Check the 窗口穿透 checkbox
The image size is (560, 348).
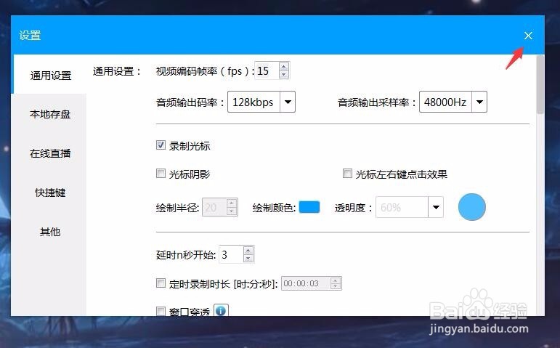point(161,311)
